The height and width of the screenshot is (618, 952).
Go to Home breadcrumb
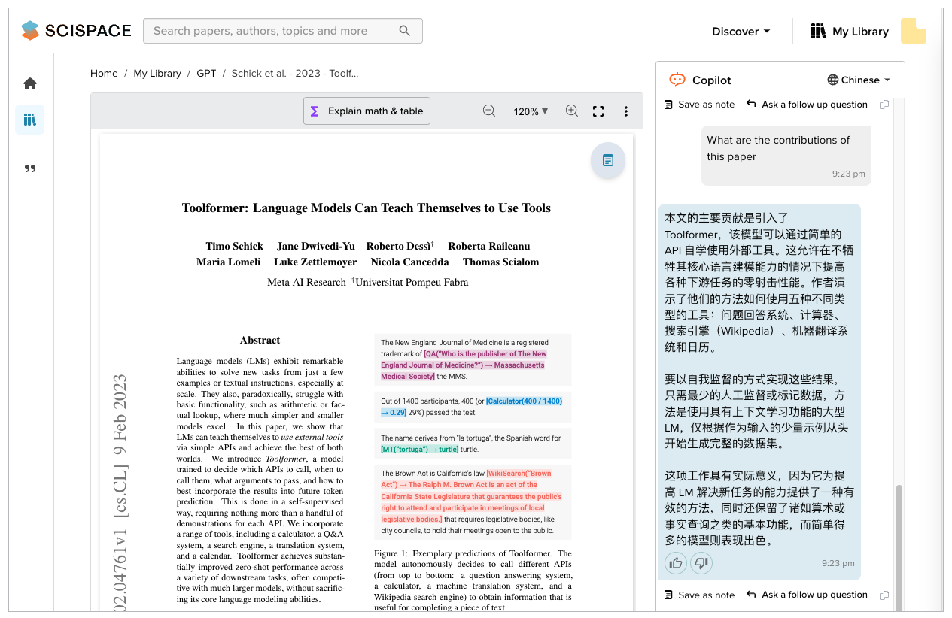104,73
